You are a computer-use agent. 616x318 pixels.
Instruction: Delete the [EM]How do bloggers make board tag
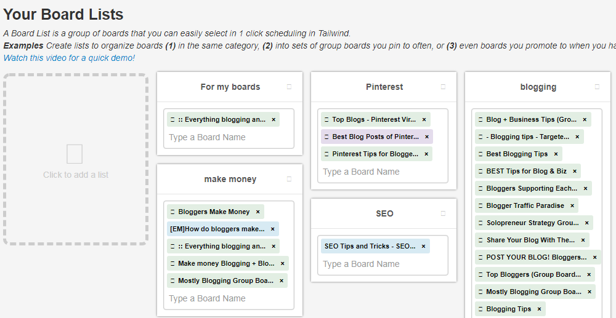tap(272, 229)
